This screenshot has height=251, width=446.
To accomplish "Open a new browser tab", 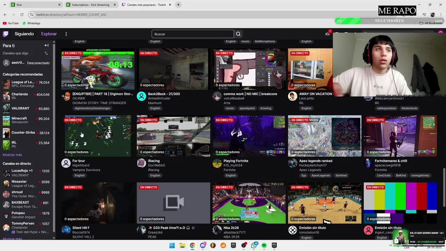I will pos(178,5).
